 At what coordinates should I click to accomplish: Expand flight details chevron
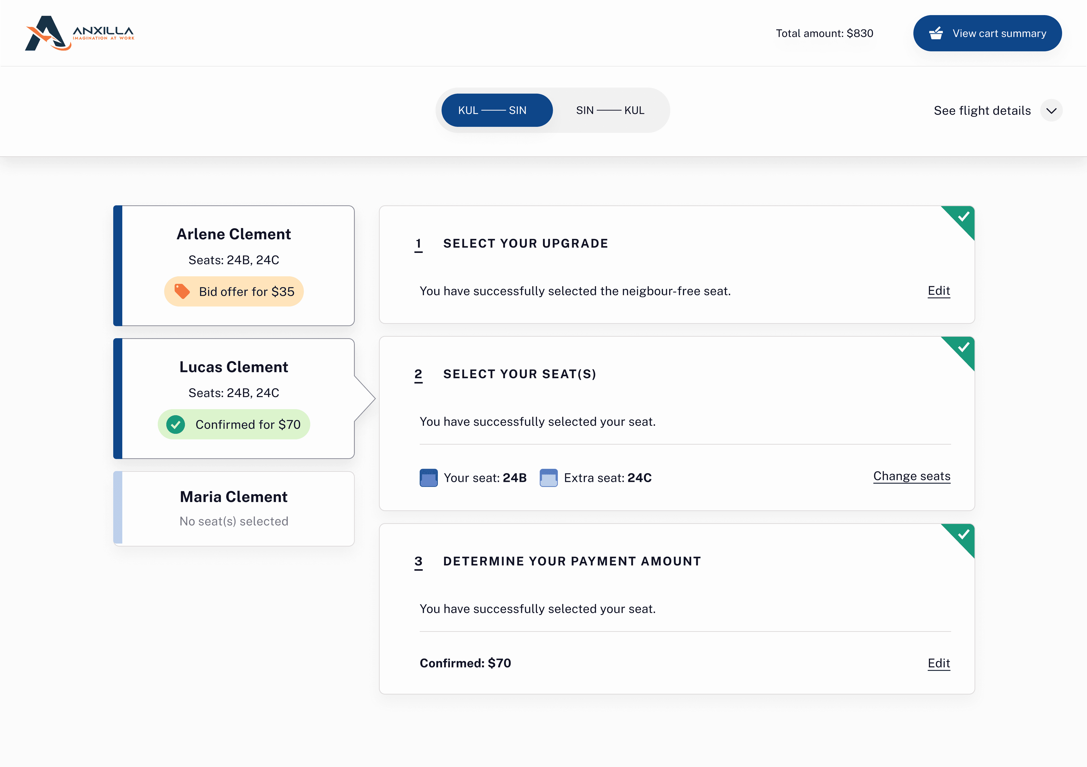pyautogui.click(x=1051, y=111)
